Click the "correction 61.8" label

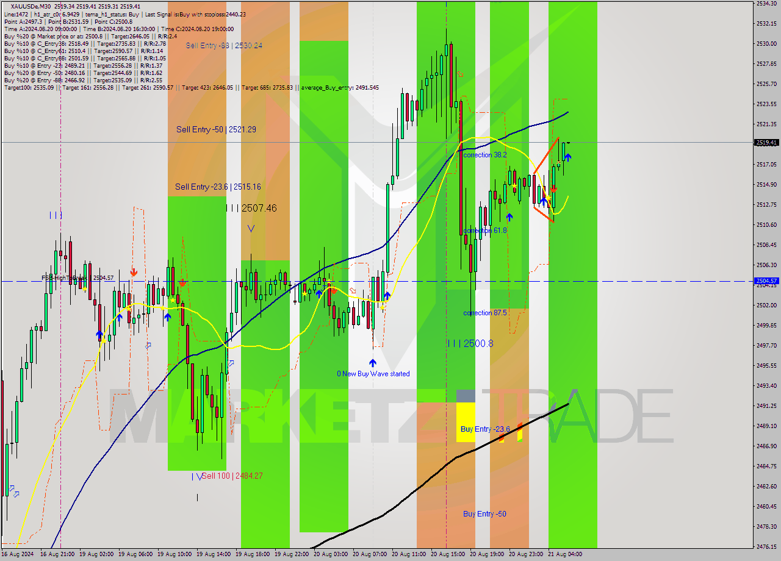click(x=485, y=230)
